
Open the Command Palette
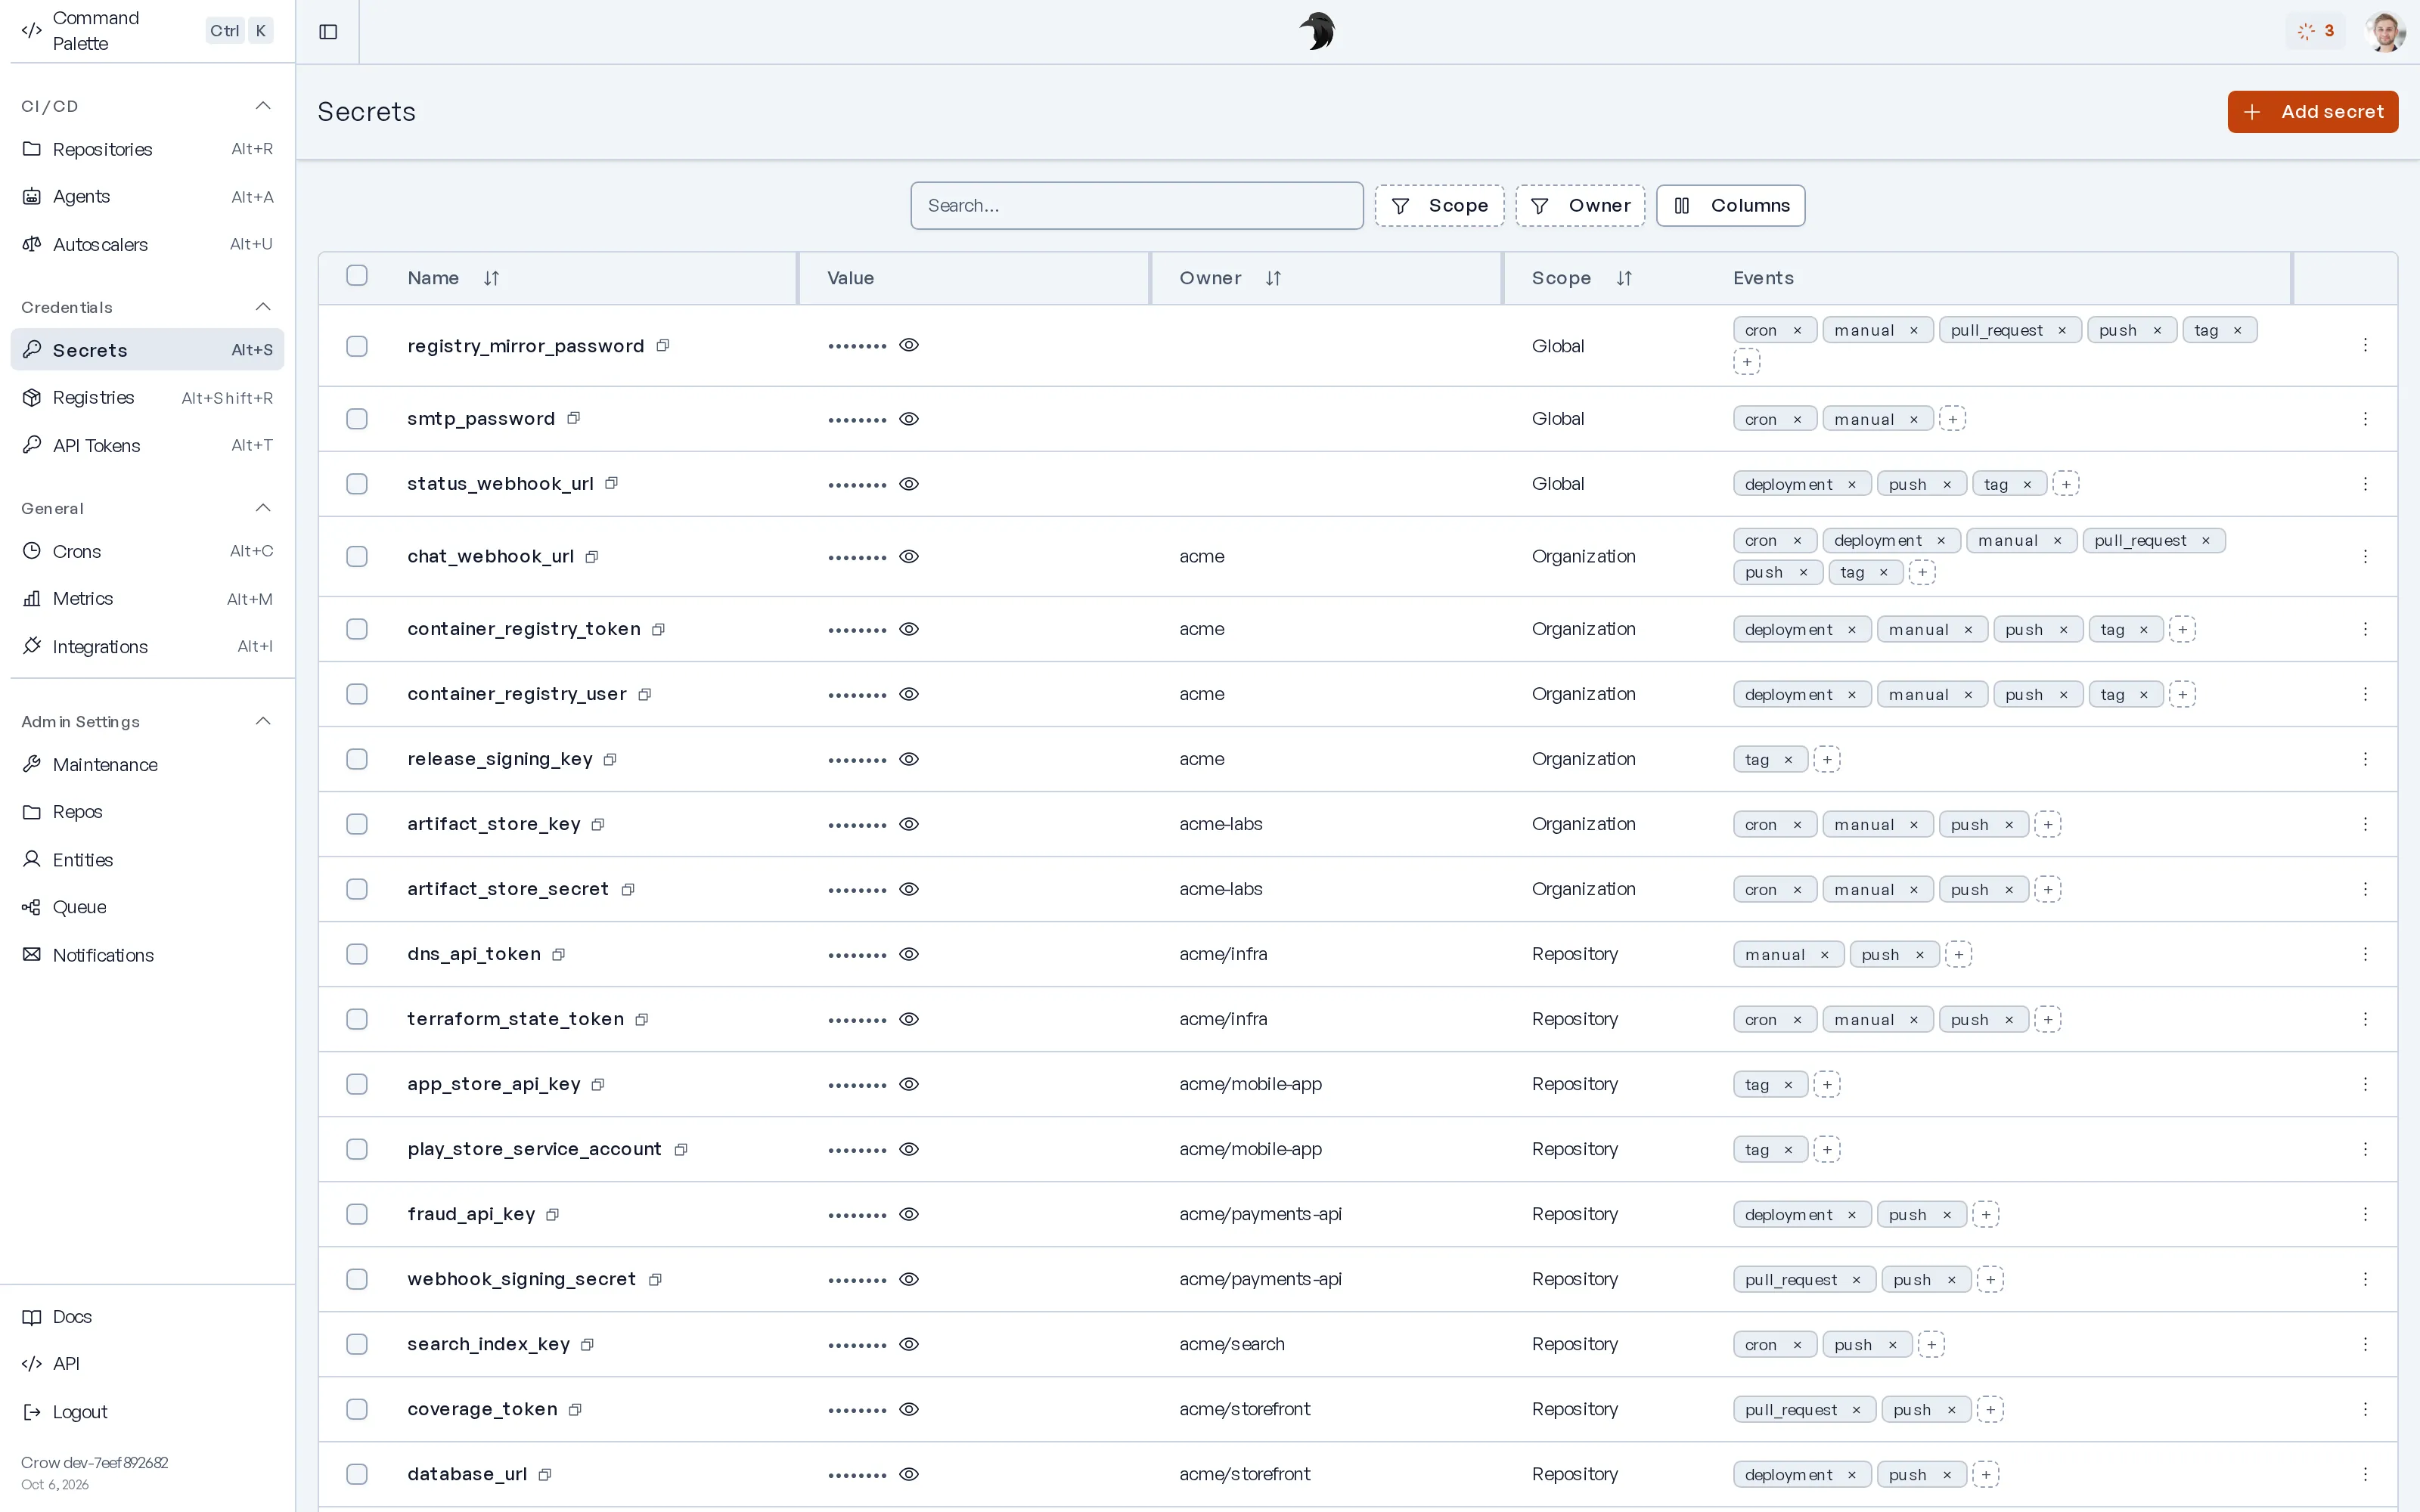coord(147,31)
